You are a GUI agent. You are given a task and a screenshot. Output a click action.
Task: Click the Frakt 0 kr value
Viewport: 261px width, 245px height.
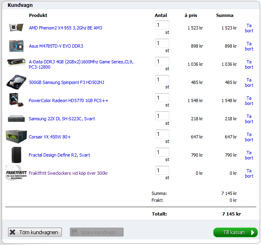(233, 200)
